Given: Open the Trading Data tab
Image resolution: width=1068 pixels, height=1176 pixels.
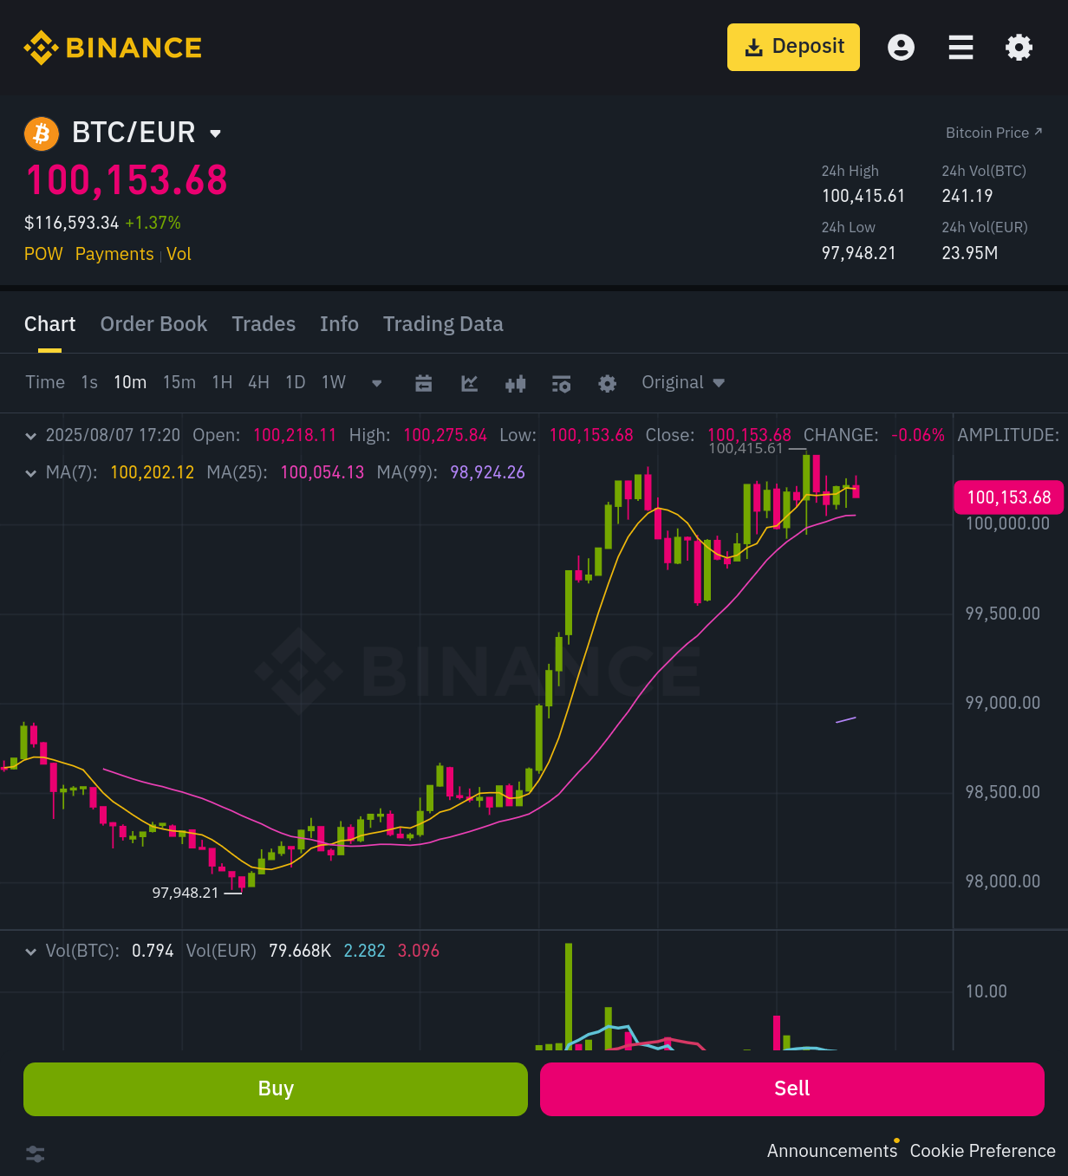Looking at the screenshot, I should coord(443,324).
